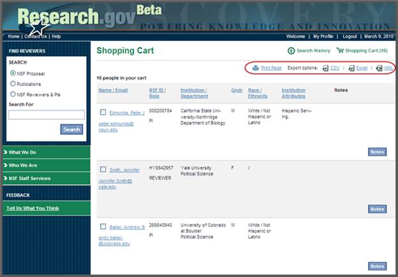Click into the Search For text field
Image resolution: width=398 pixels, height=277 pixels.
[46, 115]
